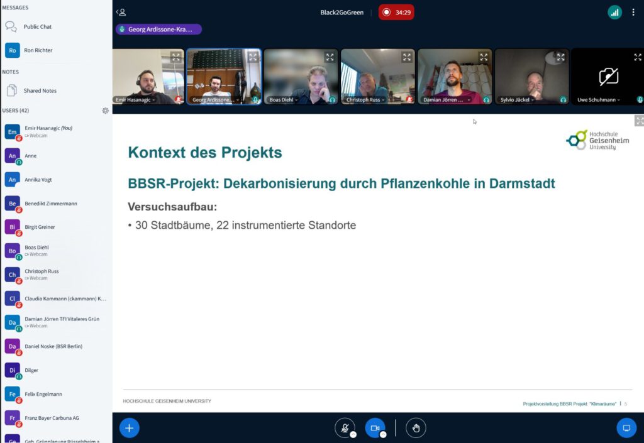Open Sylvio Jäckel webcam name dropdown
This screenshot has width=644, height=443.
click(517, 100)
